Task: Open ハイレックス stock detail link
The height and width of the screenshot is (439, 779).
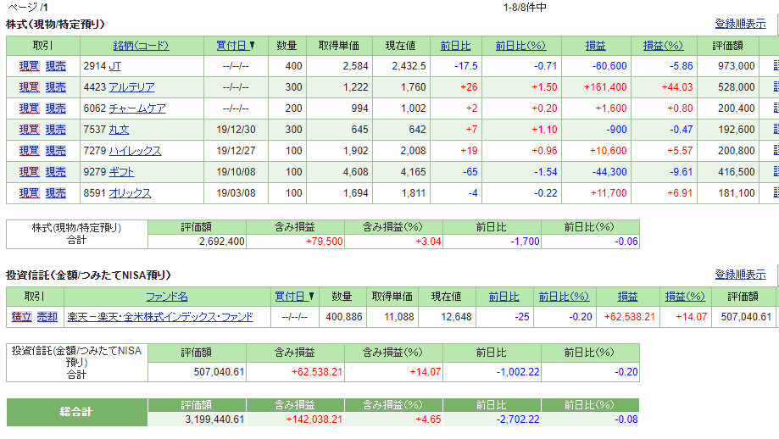Action: (135, 151)
